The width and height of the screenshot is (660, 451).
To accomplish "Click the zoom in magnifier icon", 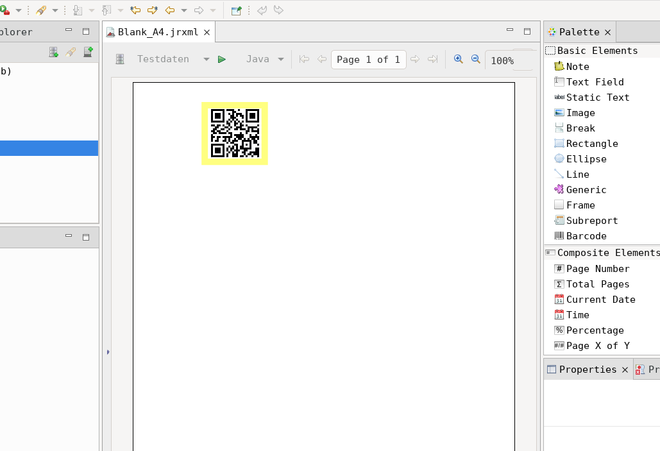I will pyautogui.click(x=459, y=59).
